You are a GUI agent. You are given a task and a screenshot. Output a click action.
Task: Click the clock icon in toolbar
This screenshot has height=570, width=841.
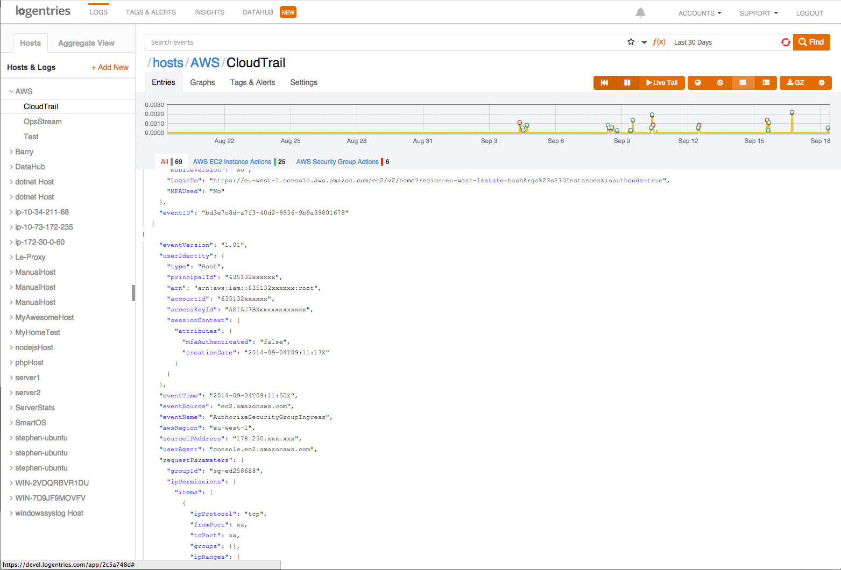(x=720, y=83)
